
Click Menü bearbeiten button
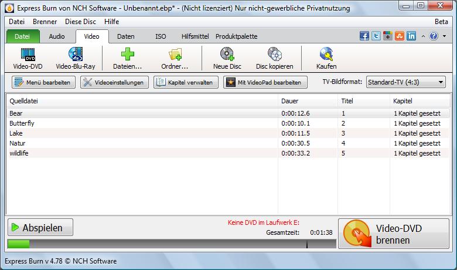click(43, 82)
